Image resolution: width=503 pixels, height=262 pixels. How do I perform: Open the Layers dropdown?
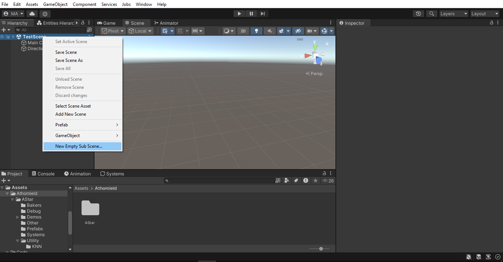click(x=454, y=14)
